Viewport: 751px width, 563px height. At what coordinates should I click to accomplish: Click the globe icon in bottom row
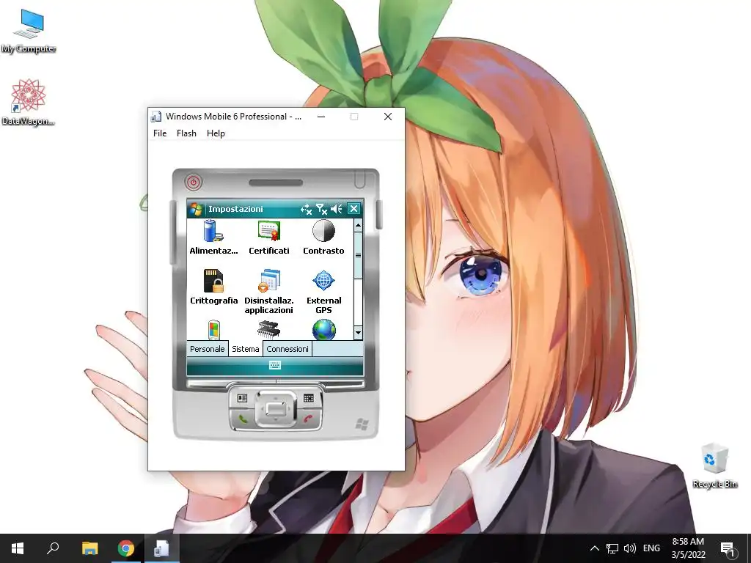tap(323, 330)
